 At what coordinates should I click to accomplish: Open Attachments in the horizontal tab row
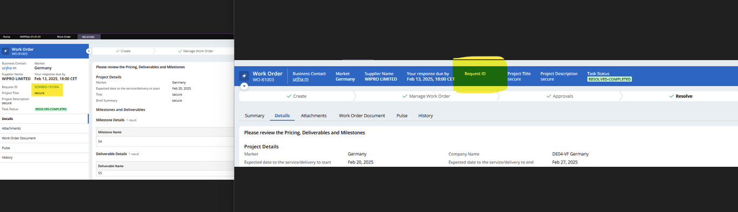[x=314, y=116]
